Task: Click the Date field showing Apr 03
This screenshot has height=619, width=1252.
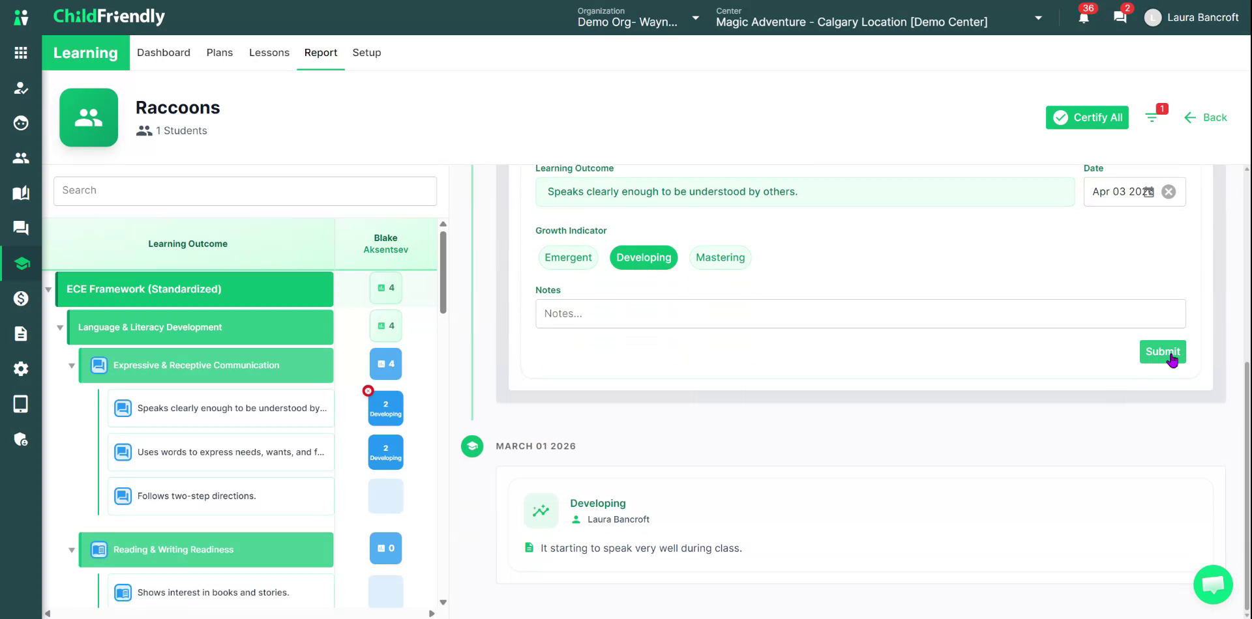Action: (1135, 192)
